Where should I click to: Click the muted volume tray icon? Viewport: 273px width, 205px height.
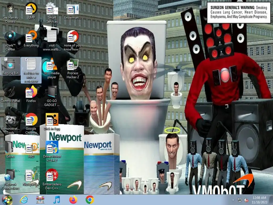(x=246, y=200)
